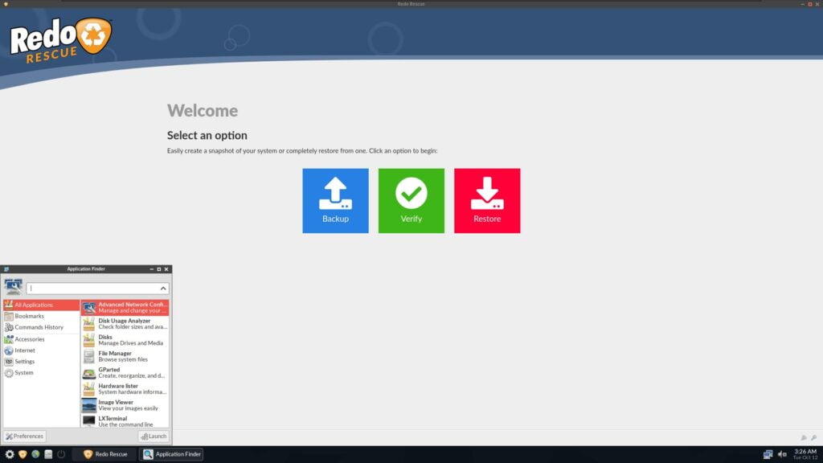
Task: Open the file manager drawer icon in taskbar
Action: (48, 454)
